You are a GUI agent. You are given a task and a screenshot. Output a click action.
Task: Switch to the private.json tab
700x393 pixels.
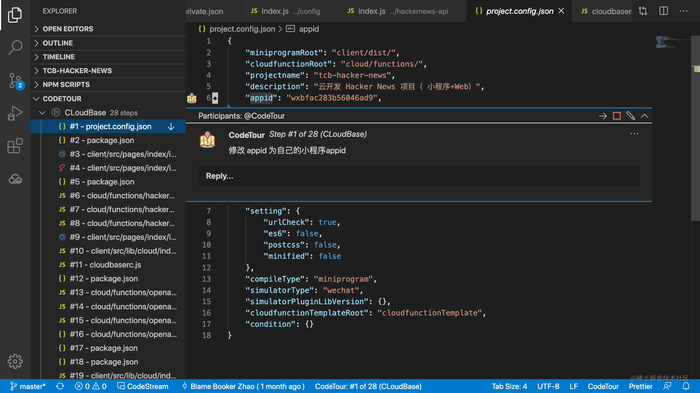coord(213,11)
